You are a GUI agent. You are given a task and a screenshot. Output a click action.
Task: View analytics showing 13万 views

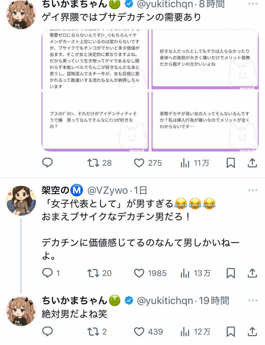tap(195, 273)
